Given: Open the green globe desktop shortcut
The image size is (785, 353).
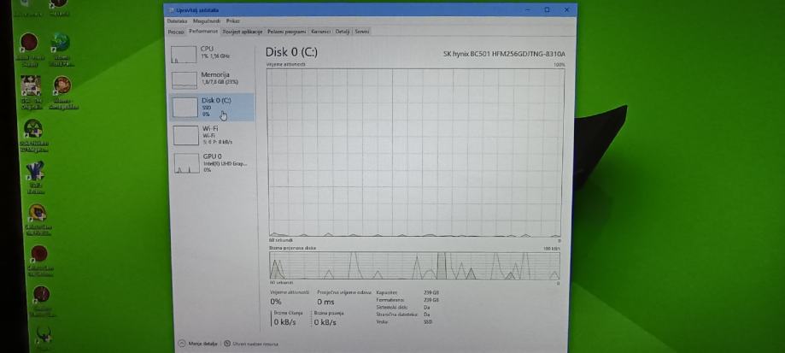Looking at the screenshot, I should click(60, 43).
